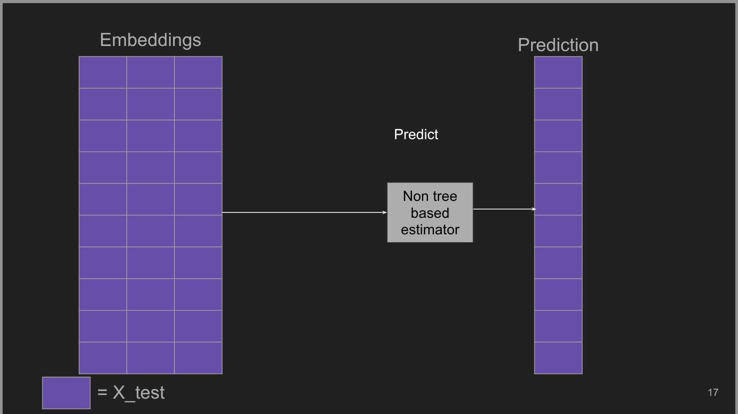Click the top-left cell of the Embeddings grid

coord(103,72)
